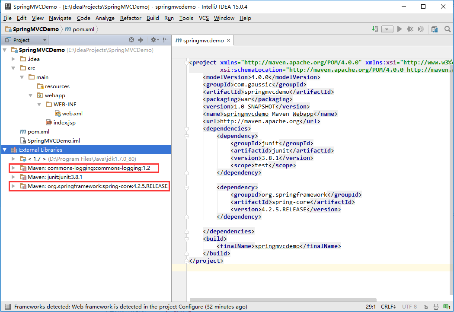The width and height of the screenshot is (454, 312).
Task: Open the Build menu
Action: click(x=153, y=18)
